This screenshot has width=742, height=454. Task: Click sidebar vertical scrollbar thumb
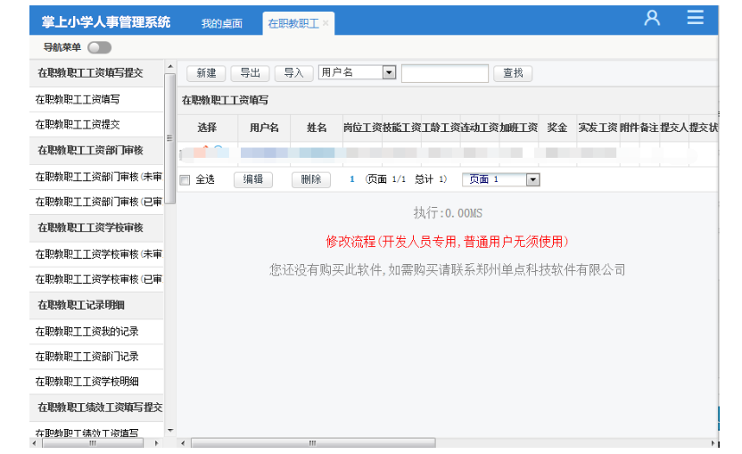pos(169,139)
